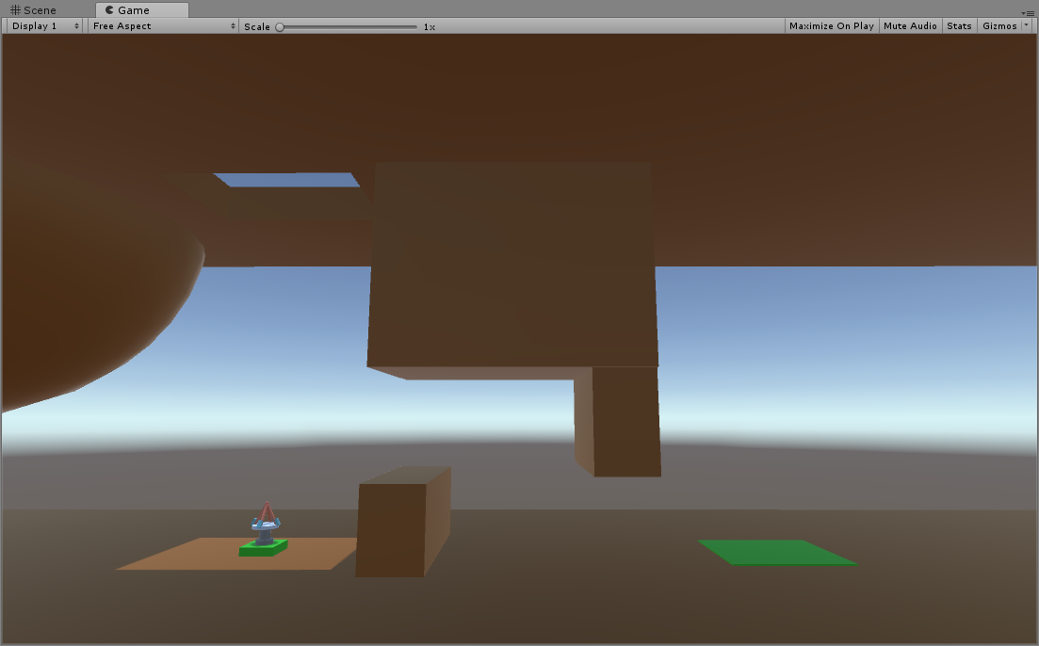The width and height of the screenshot is (1039, 646).
Task: Switch to the Scene tab
Action: click(x=33, y=10)
